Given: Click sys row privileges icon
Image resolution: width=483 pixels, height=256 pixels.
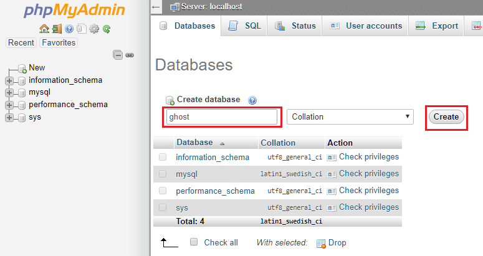Looking at the screenshot, I should coord(332,208).
